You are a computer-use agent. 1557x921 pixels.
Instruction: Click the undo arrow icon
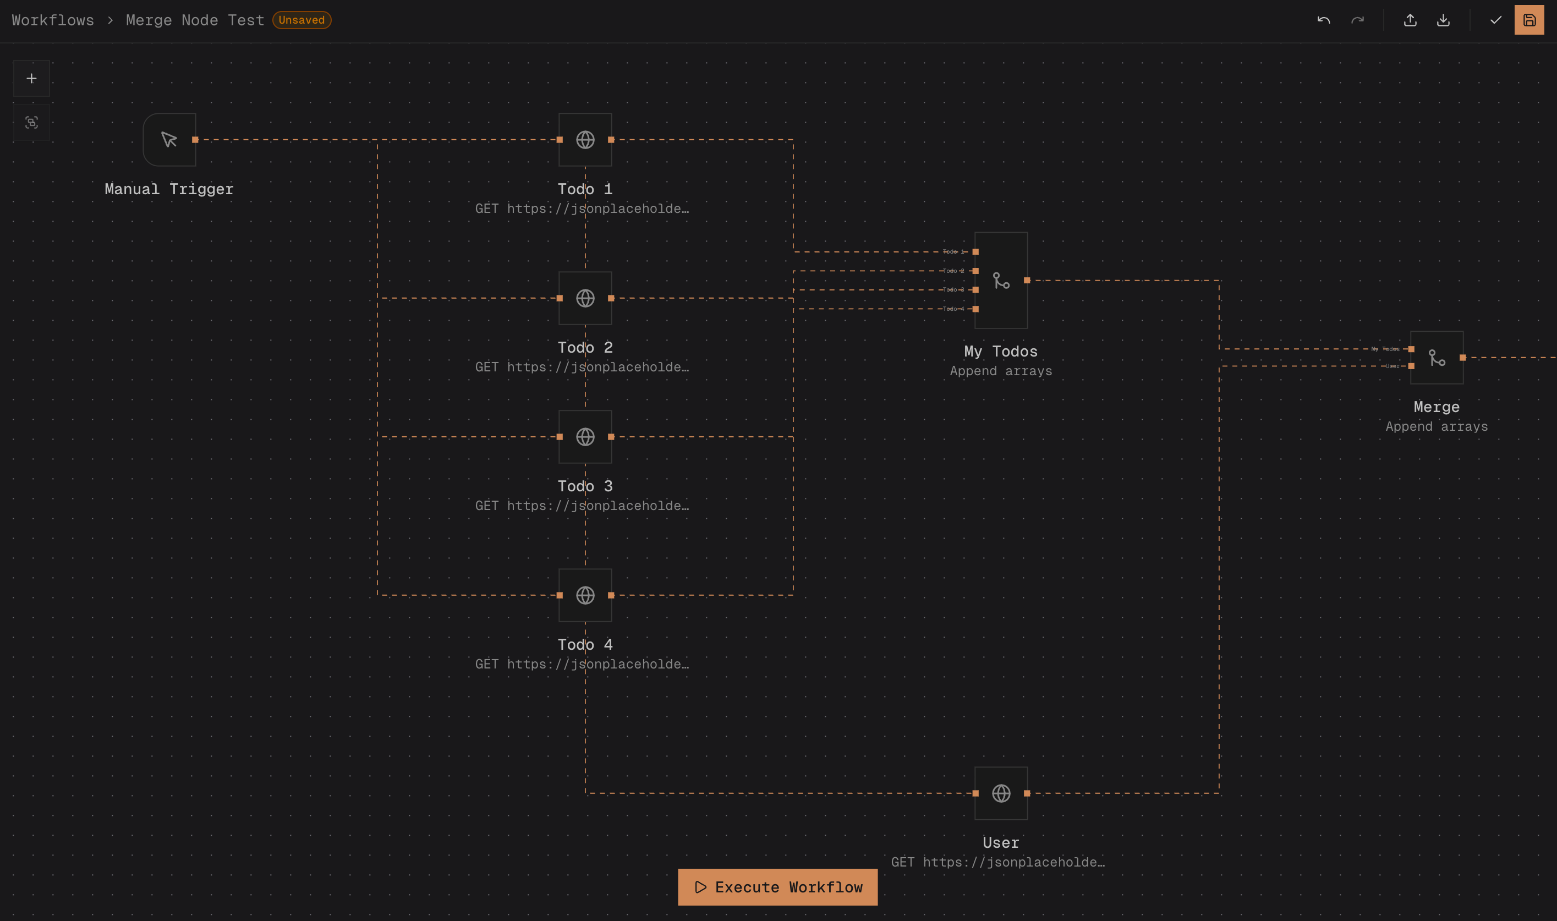pos(1323,20)
